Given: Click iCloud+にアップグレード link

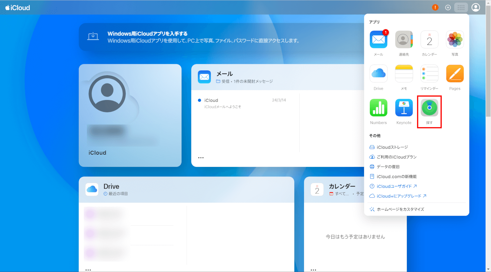Looking at the screenshot, I should point(398,196).
